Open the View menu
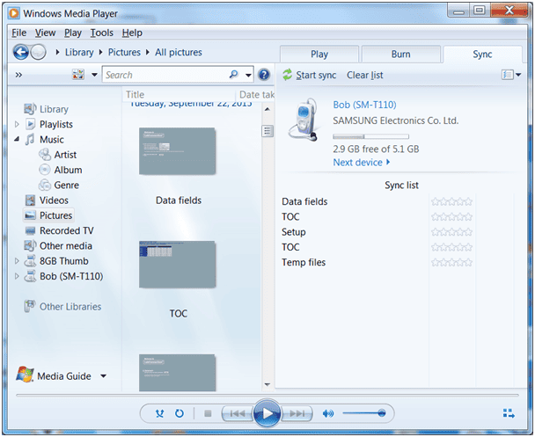This screenshot has height=437, width=535. 45,33
